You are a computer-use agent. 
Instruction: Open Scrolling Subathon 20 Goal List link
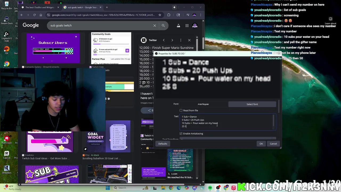(102, 158)
